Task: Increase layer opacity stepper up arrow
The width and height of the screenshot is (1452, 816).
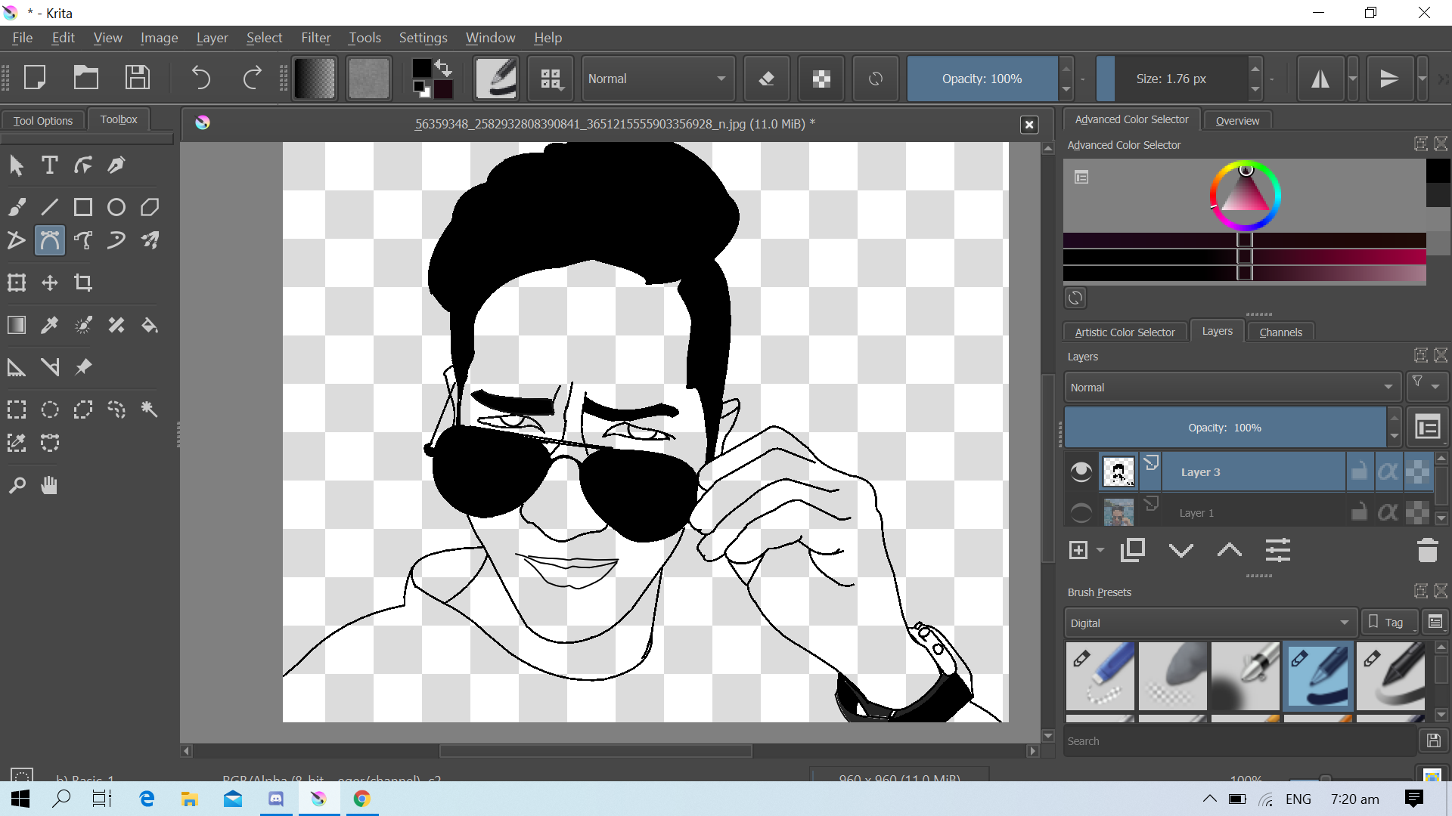Action: pos(1395,418)
